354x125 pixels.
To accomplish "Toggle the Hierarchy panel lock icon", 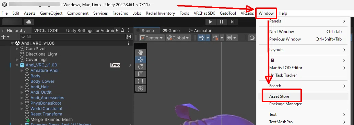I will point(122,30).
